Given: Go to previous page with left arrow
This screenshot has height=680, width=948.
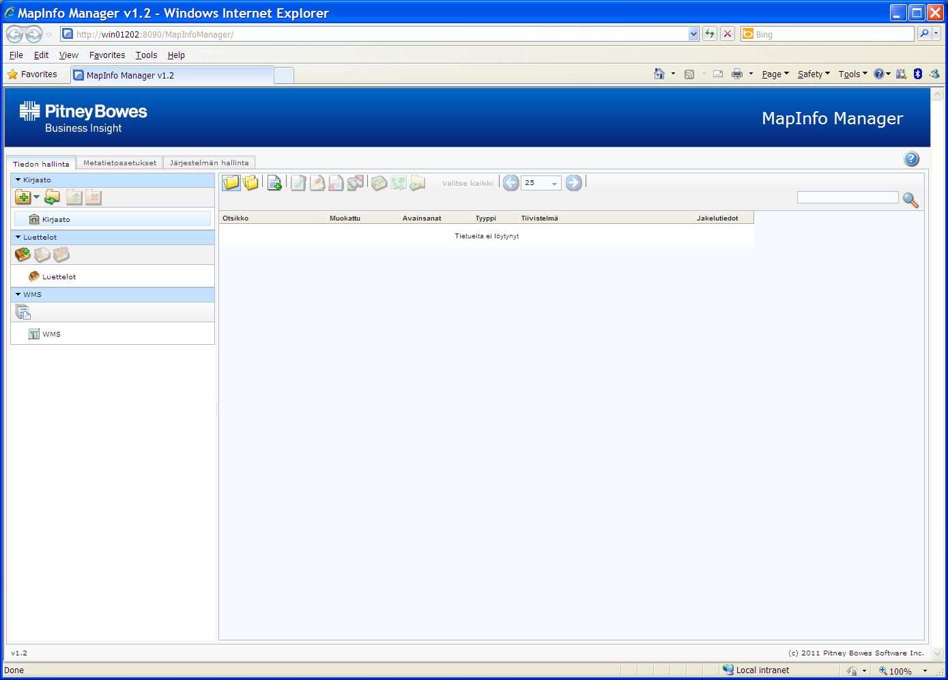Looking at the screenshot, I should (511, 182).
